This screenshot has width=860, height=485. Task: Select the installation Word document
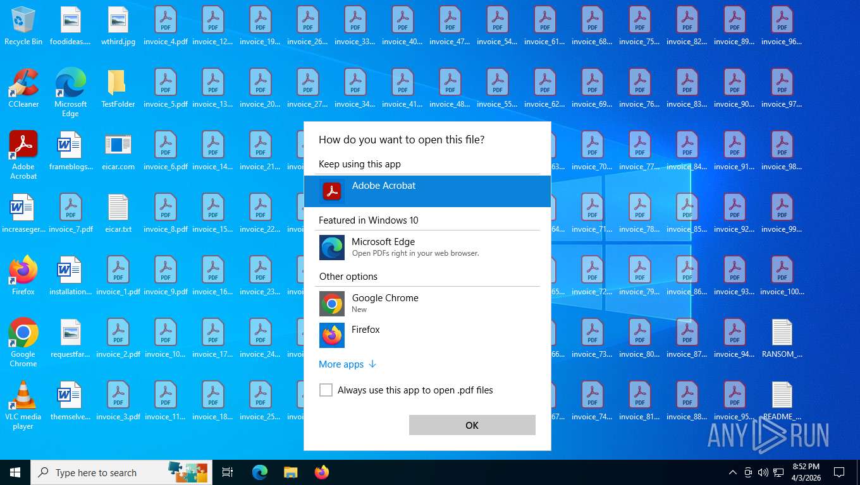pyautogui.click(x=71, y=276)
